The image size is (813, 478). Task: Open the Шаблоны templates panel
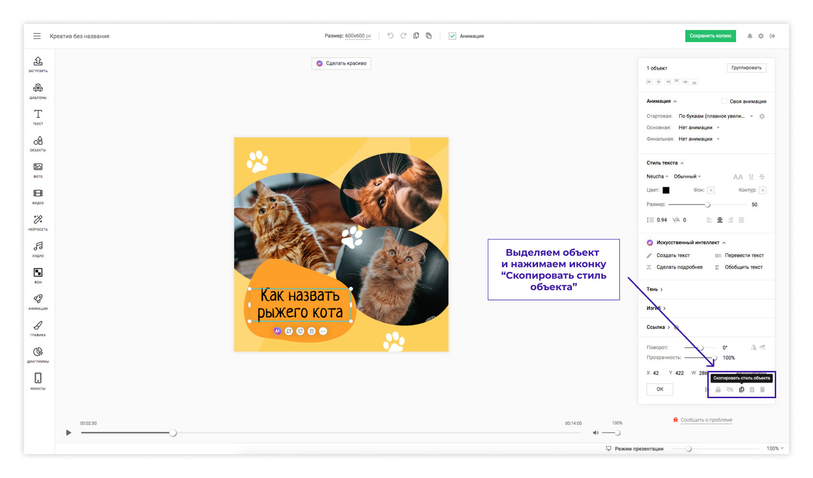[x=38, y=90]
